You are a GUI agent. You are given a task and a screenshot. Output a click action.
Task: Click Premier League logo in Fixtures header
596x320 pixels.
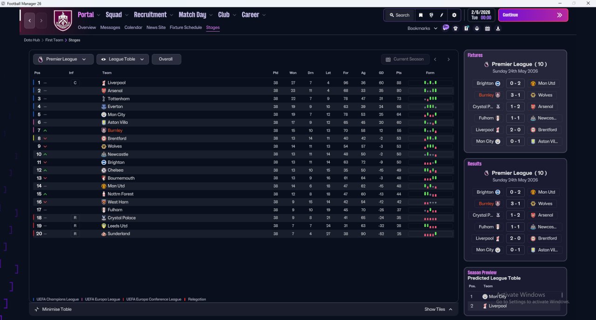coord(487,64)
